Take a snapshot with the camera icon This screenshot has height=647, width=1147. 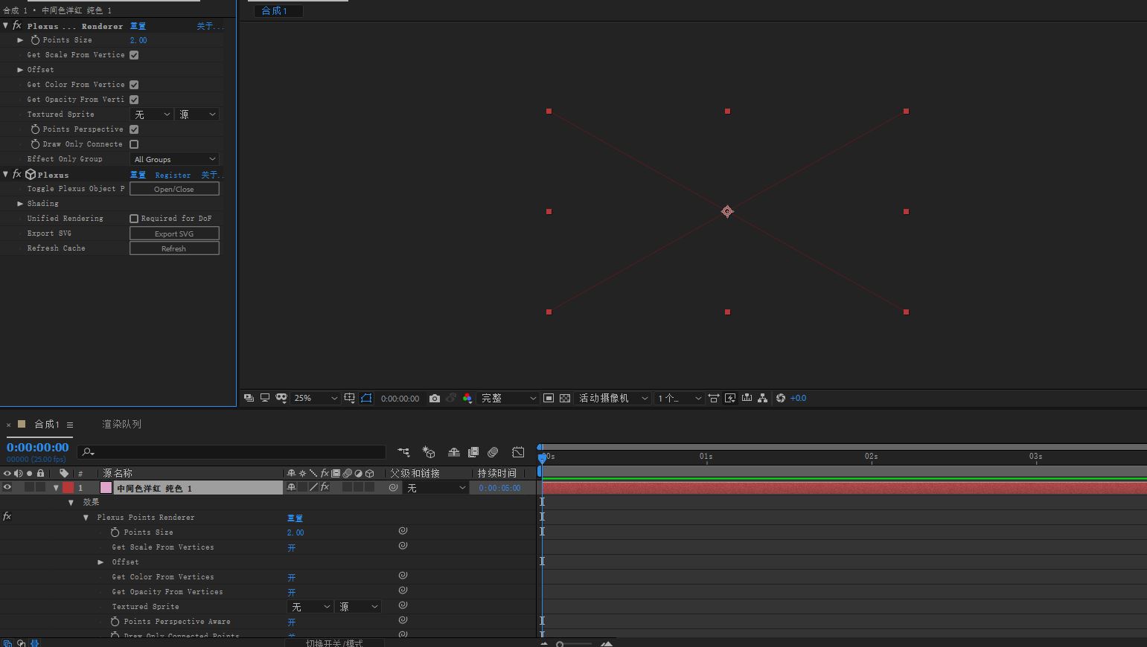[435, 399]
